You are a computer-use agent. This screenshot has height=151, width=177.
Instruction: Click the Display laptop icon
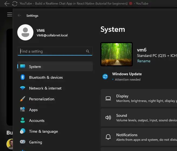click(x=108, y=98)
